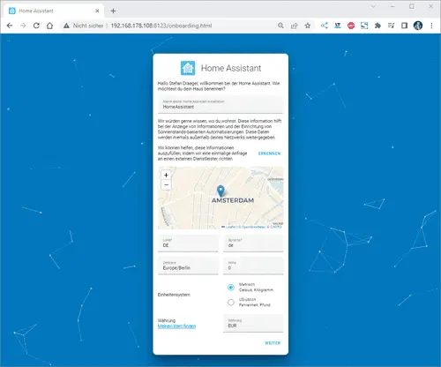The image size is (441, 367).
Task: Bookmark this page with the star icon
Action: [308, 26]
